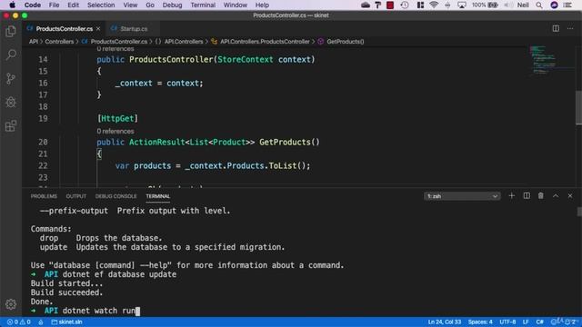Select language mode C# in status bar
The height and width of the screenshot is (327, 582).
click(539, 322)
